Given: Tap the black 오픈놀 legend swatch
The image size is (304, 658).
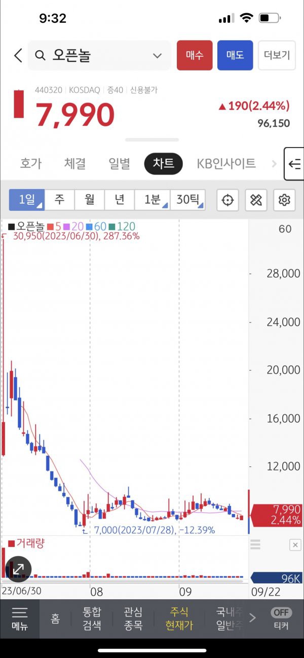Looking at the screenshot, I should pos(11,227).
